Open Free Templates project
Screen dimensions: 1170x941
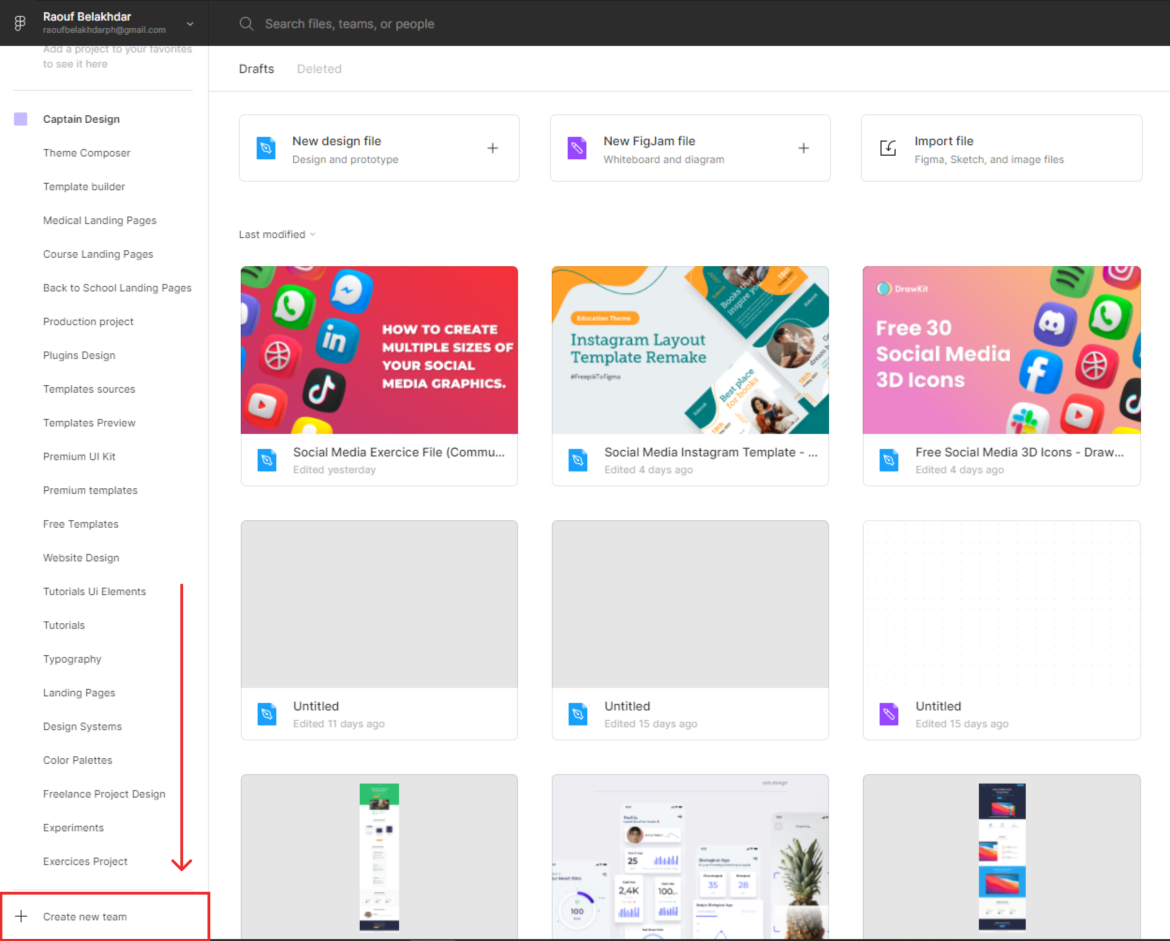[81, 523]
